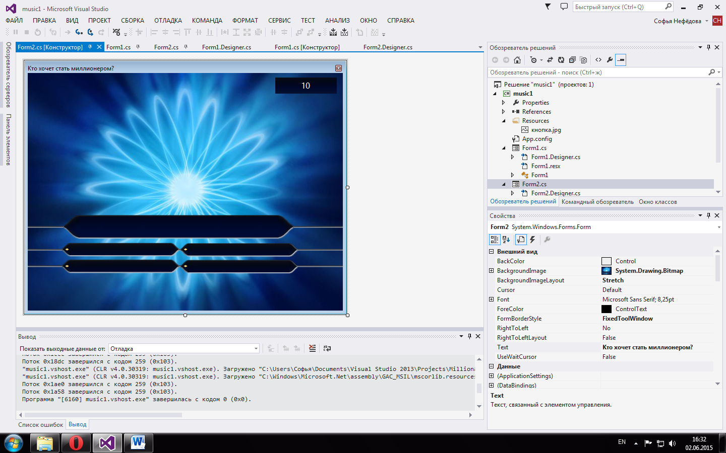The width and height of the screenshot is (726, 453).
Task: Open Панель элементов side panel
Action: [x=8, y=139]
